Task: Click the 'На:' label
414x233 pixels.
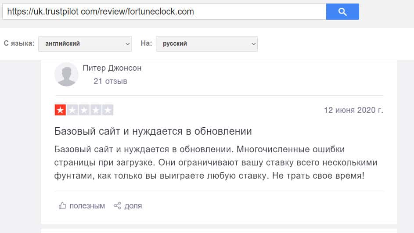Action: pos(146,43)
